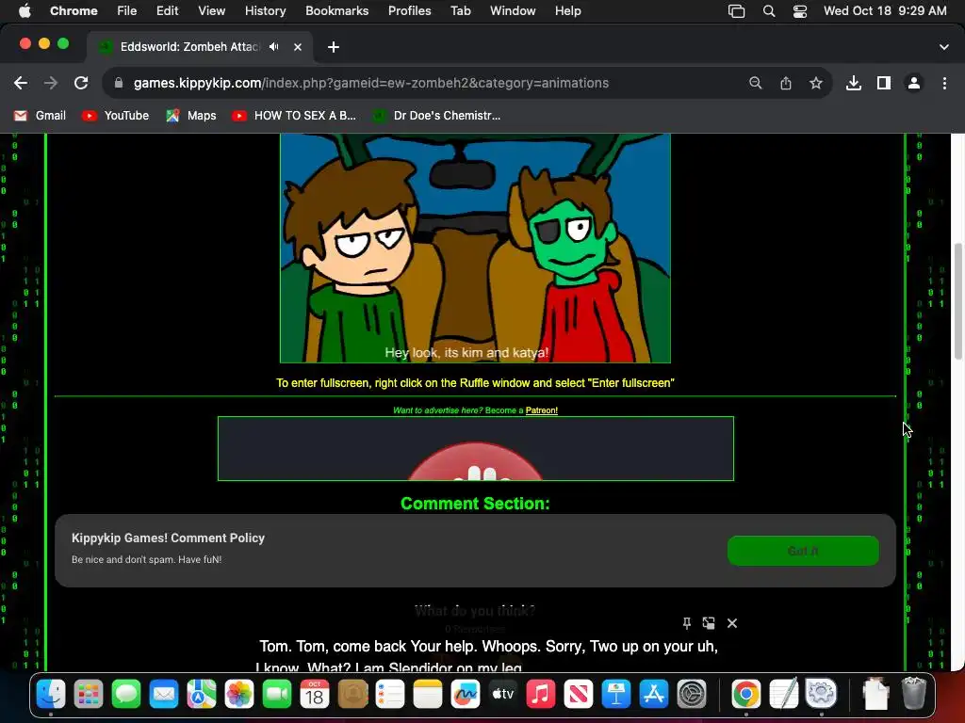
Task: Share this page via the share icon
Action: (x=785, y=83)
